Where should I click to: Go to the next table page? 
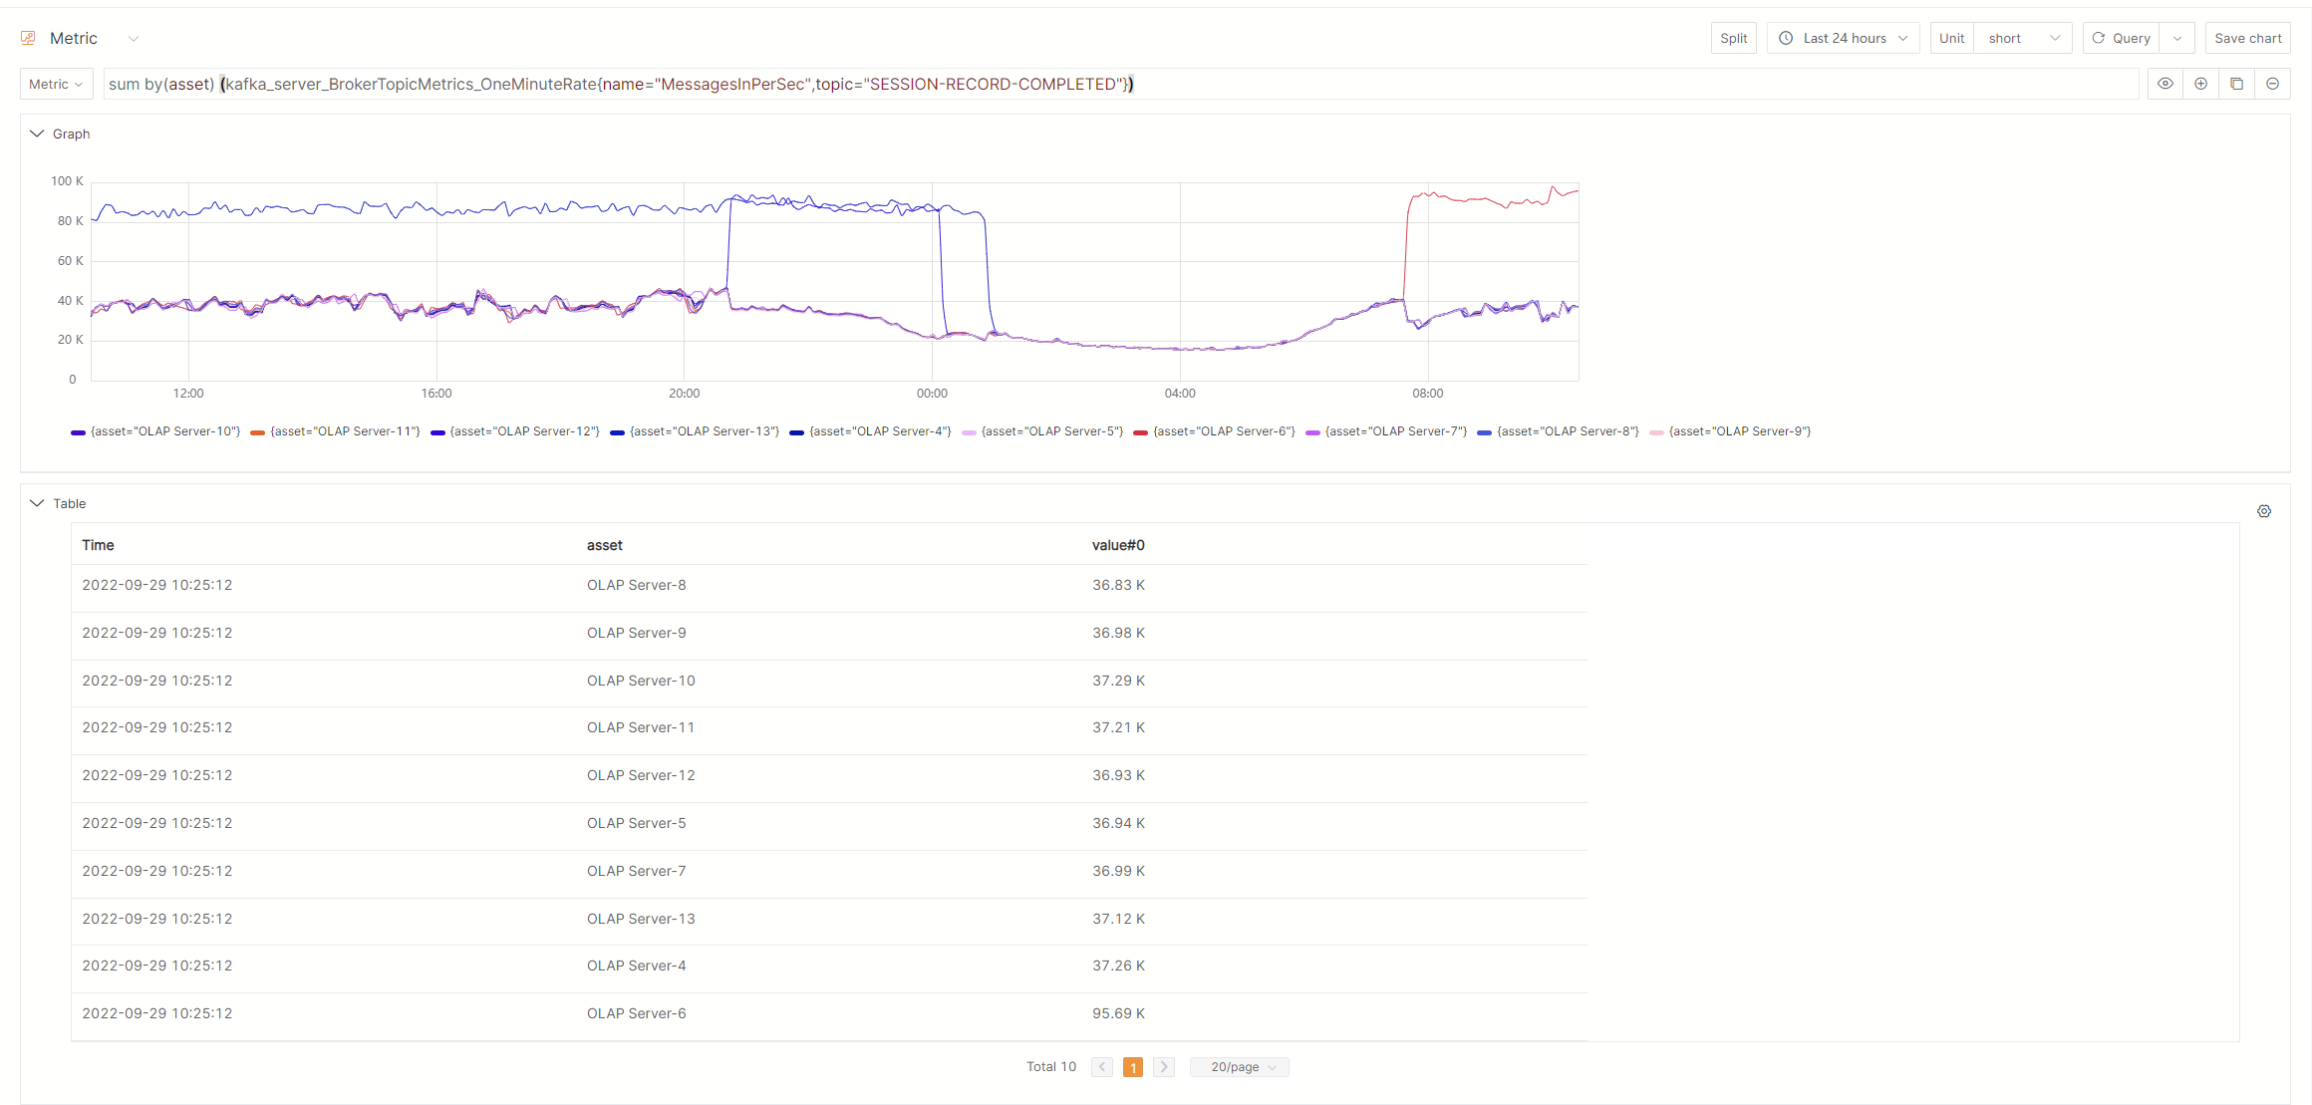[x=1164, y=1067]
